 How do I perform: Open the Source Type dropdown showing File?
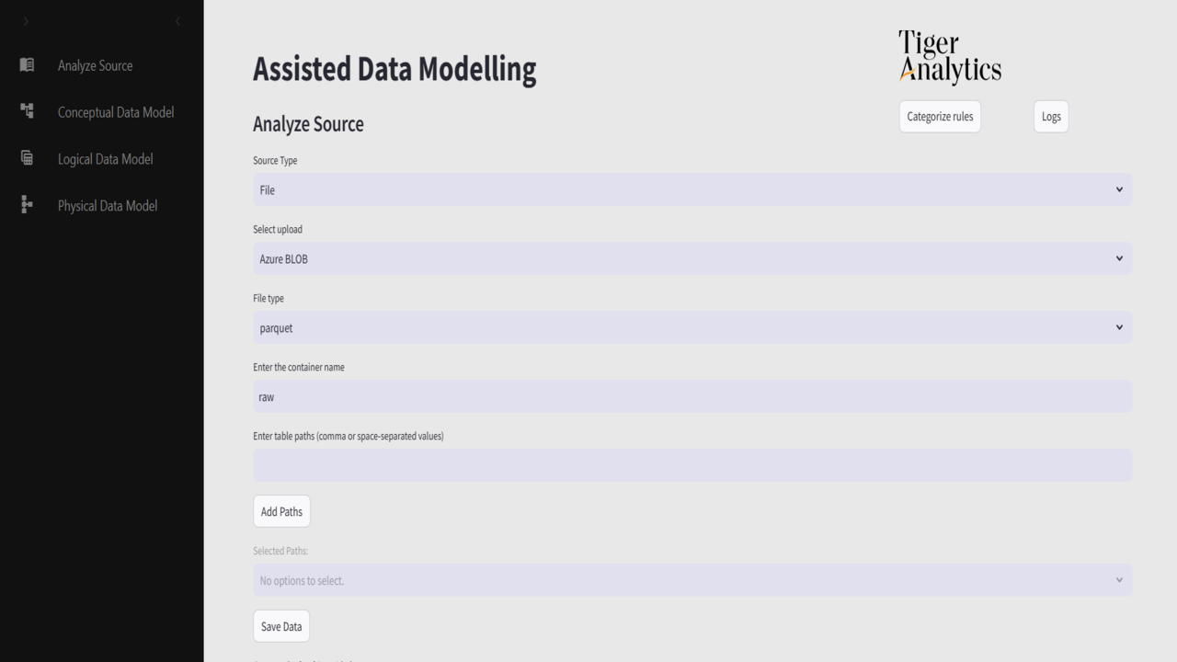pyautogui.click(x=691, y=189)
